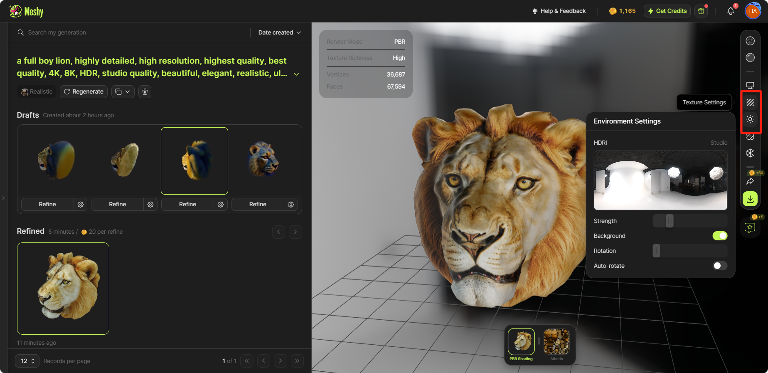Click the search magnifier icon
Screen dimensions: 768x373
[20, 32]
